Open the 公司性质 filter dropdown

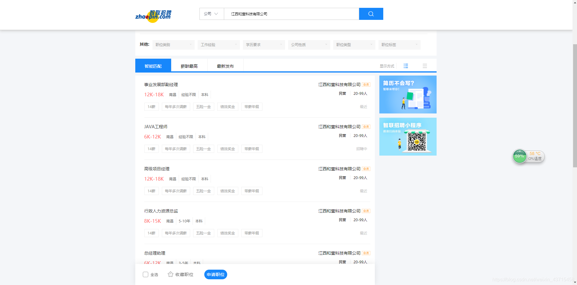309,45
